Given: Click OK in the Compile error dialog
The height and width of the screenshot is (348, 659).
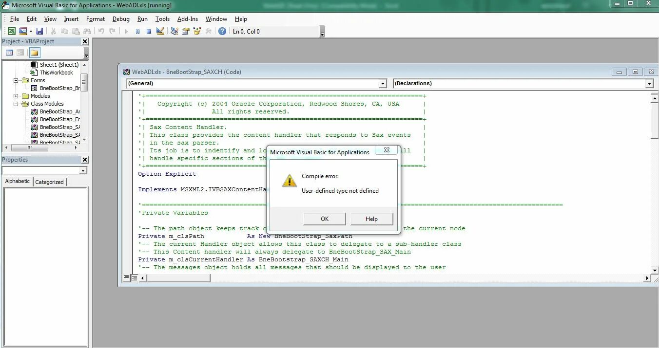Looking at the screenshot, I should click(325, 219).
